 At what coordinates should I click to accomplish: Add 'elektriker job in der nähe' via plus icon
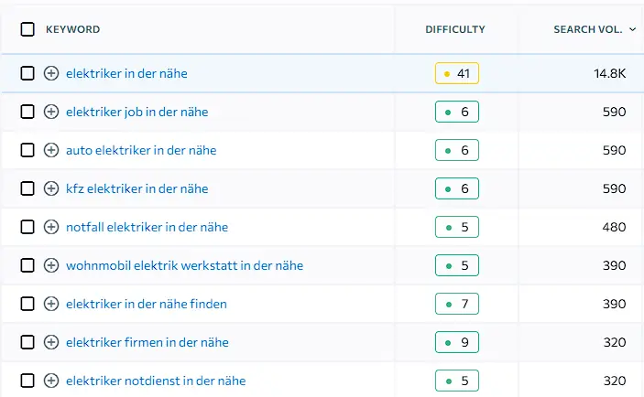pyautogui.click(x=51, y=112)
